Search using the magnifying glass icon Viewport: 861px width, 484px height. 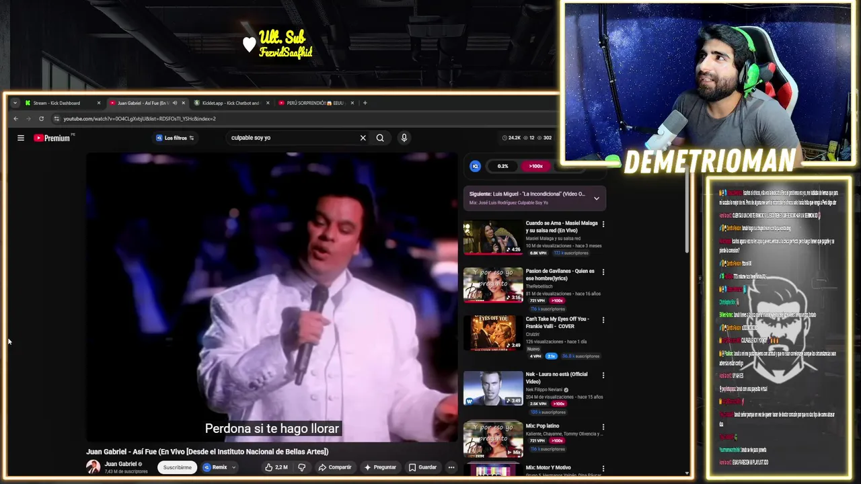click(380, 138)
